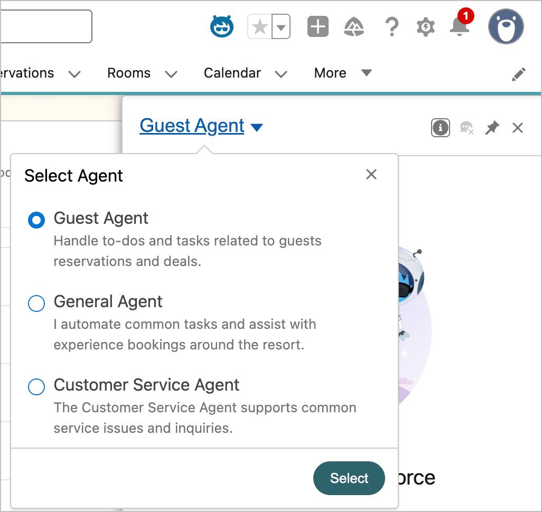Image resolution: width=542 pixels, height=512 pixels.
Task: Open the Rooms tab
Action: pyautogui.click(x=128, y=73)
